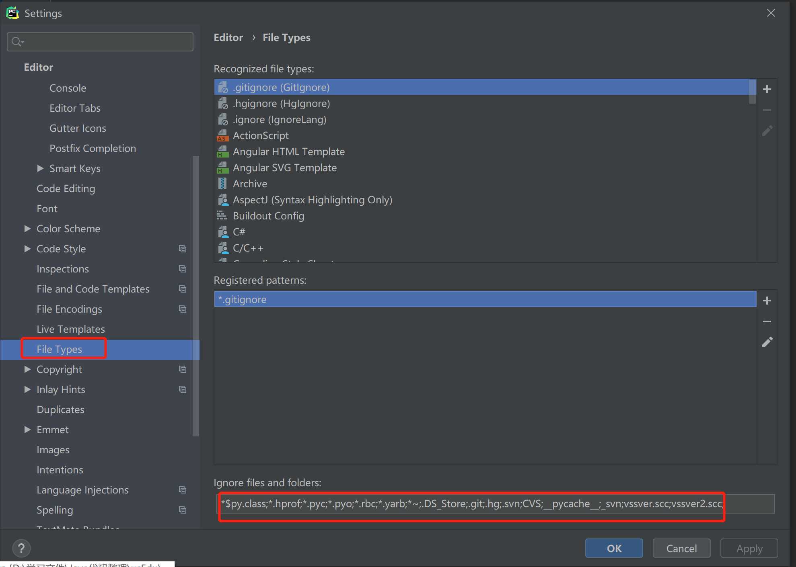This screenshot has height=567, width=796.
Task: Click the per-project icon beside File Encodings
Action: click(x=183, y=309)
